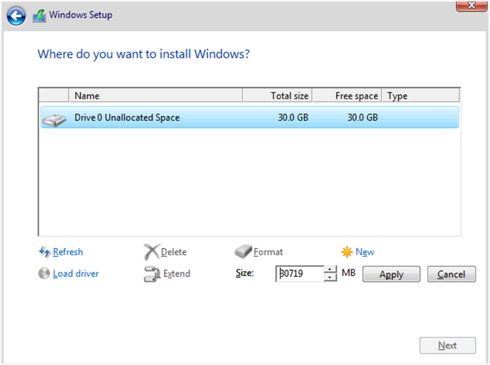Sort by the Type column header
The image size is (490, 365).
[421, 96]
